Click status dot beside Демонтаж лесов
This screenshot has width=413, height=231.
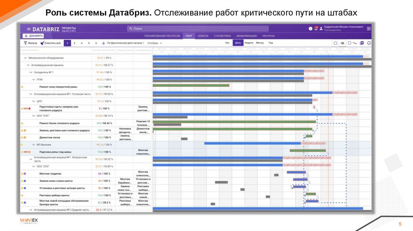pos(25,138)
